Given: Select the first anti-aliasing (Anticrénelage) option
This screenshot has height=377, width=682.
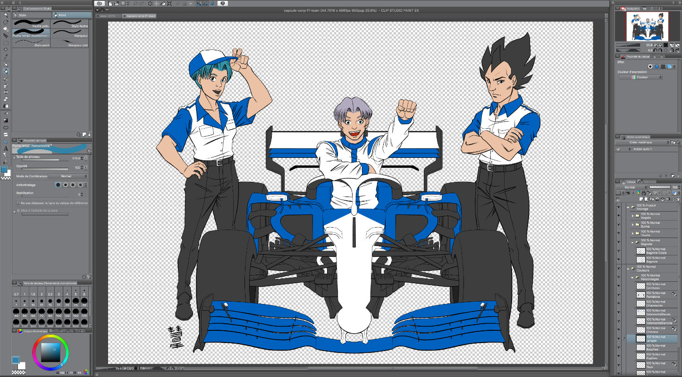Looking at the screenshot, I should 58,185.
